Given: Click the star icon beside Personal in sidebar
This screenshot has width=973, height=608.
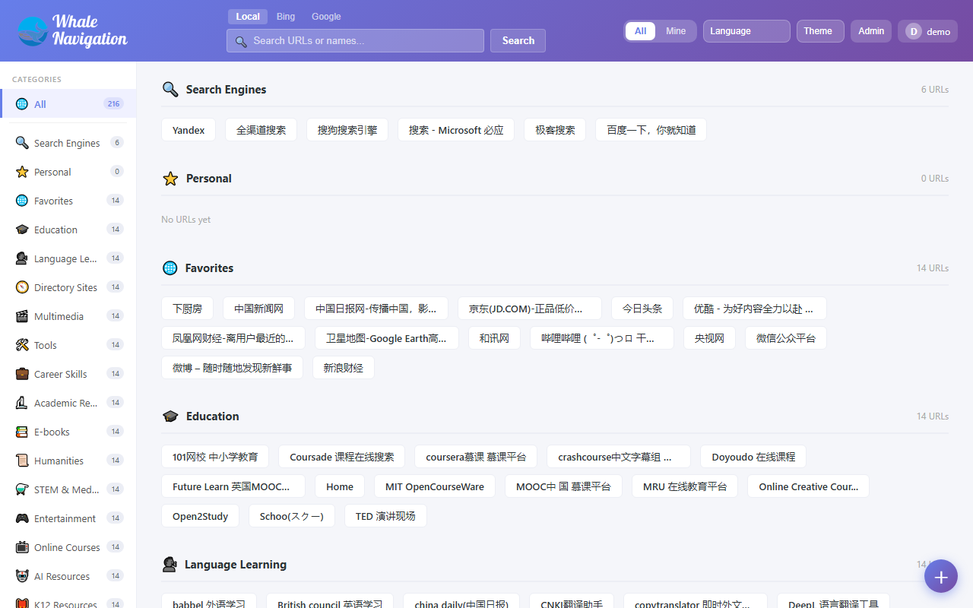Looking at the screenshot, I should (x=22, y=172).
